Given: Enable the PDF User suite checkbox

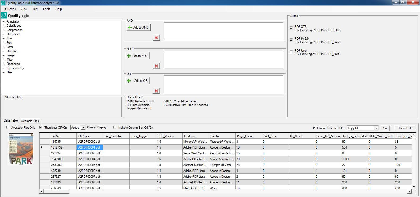Looking at the screenshot, I should pos(291,52).
